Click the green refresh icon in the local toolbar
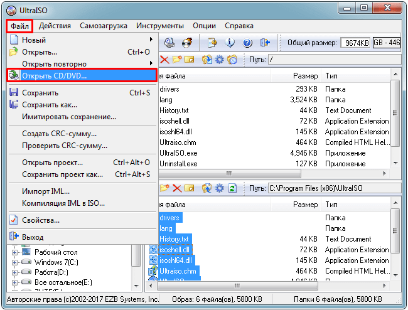 click(232, 188)
